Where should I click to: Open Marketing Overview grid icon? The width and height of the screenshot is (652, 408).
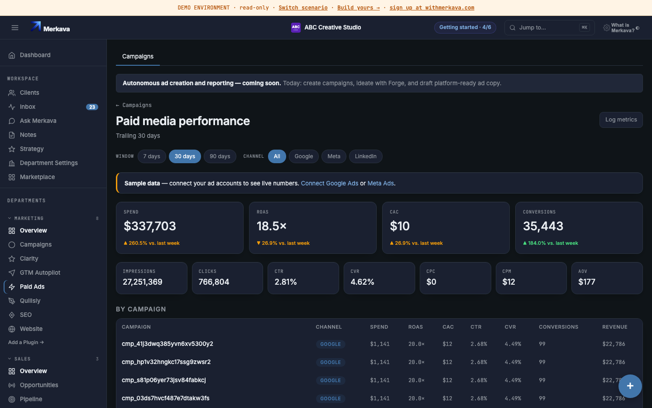[x=12, y=231]
